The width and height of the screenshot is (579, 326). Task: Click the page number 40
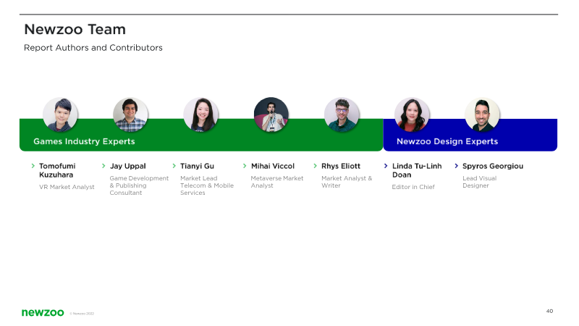point(549,311)
